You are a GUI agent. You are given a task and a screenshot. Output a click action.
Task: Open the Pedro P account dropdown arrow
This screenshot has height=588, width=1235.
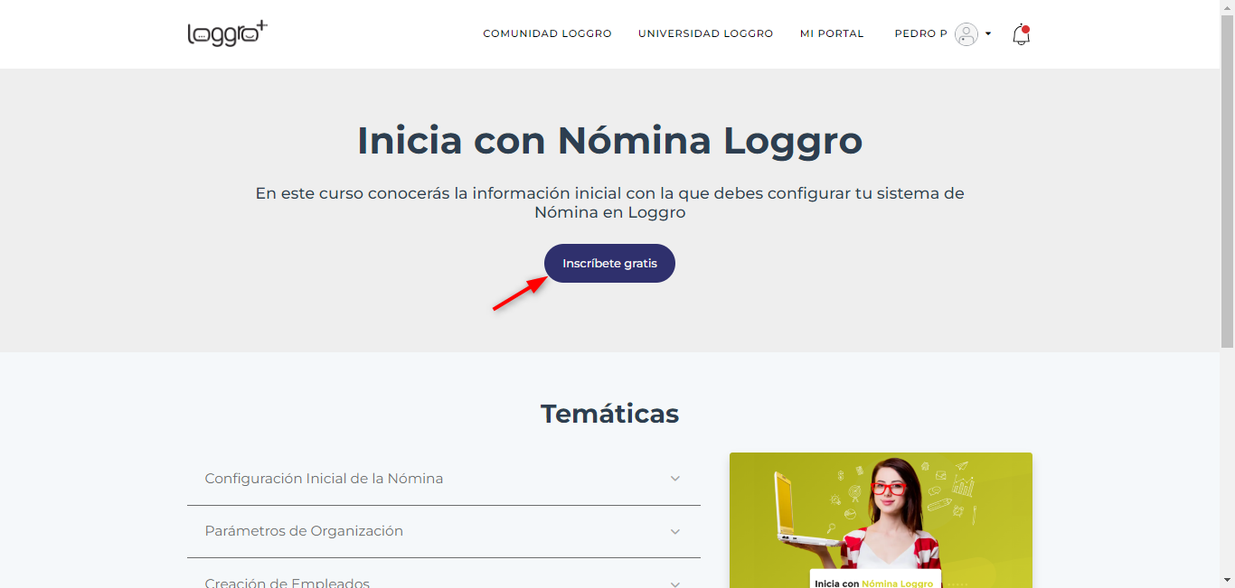click(988, 34)
